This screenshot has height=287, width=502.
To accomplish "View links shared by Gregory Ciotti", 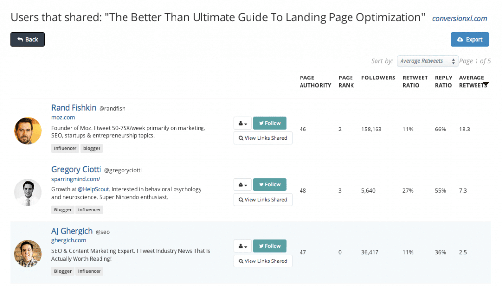I will pos(263,200).
